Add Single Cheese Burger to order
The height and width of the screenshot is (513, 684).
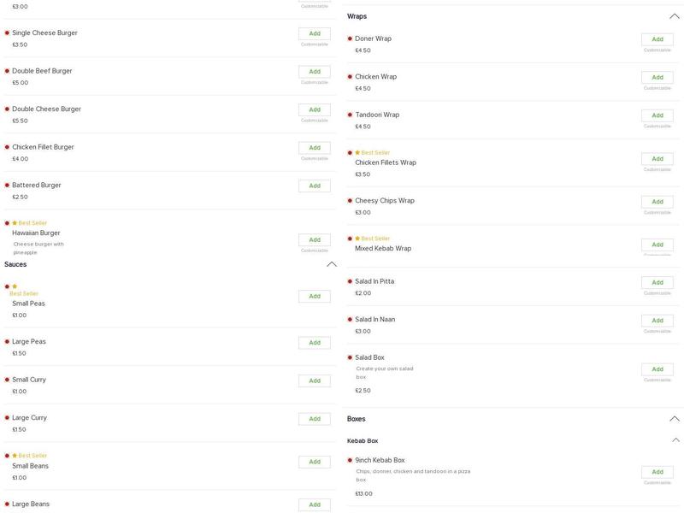coord(314,33)
